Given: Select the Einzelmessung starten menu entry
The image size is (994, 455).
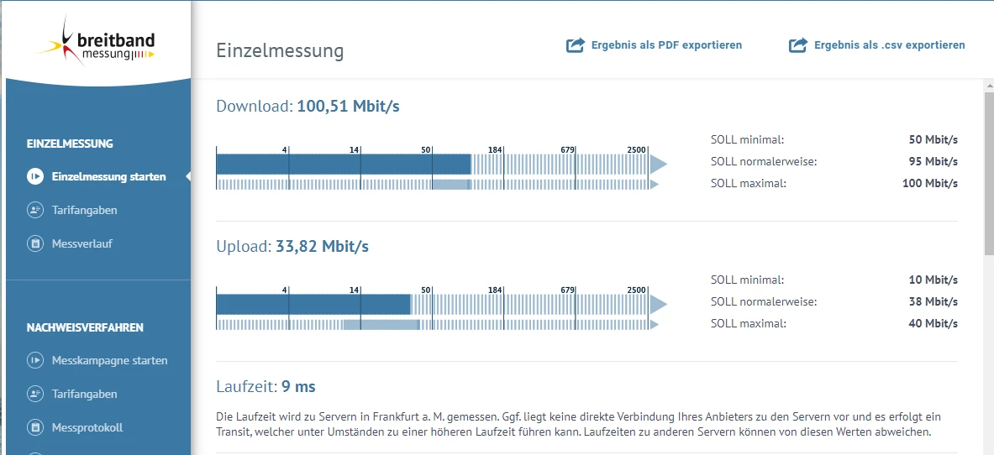Looking at the screenshot, I should (108, 176).
